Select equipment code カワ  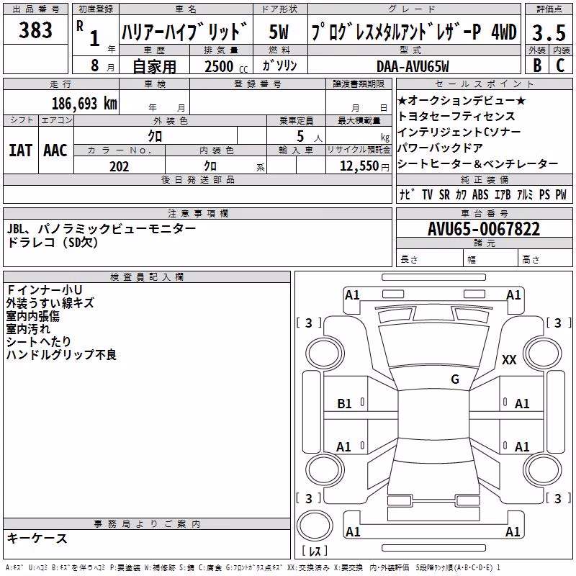(x=461, y=194)
